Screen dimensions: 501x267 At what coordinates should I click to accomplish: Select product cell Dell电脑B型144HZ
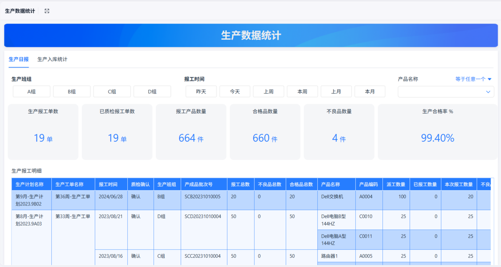click(337, 220)
